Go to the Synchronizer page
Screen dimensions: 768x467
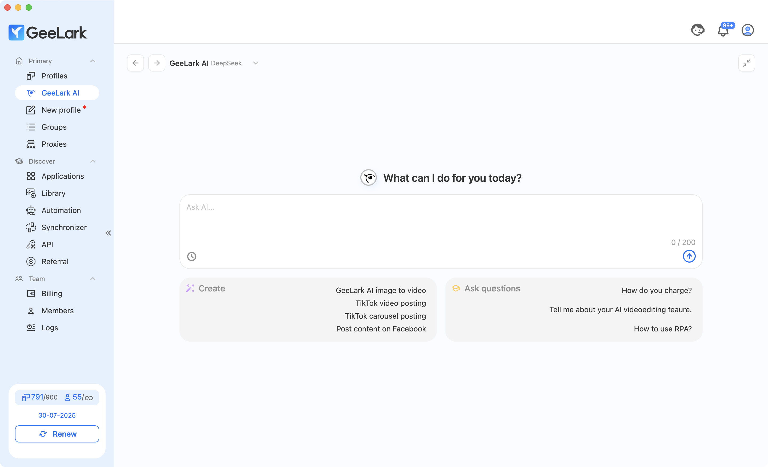(64, 227)
